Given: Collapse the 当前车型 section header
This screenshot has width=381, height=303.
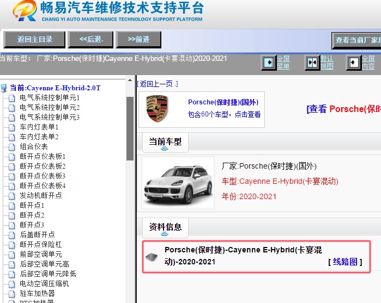Looking at the screenshot, I should click(x=165, y=143).
